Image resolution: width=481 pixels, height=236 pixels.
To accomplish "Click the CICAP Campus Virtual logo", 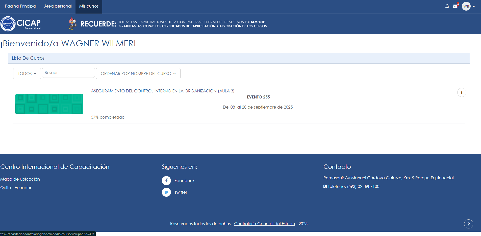I will coord(21,24).
